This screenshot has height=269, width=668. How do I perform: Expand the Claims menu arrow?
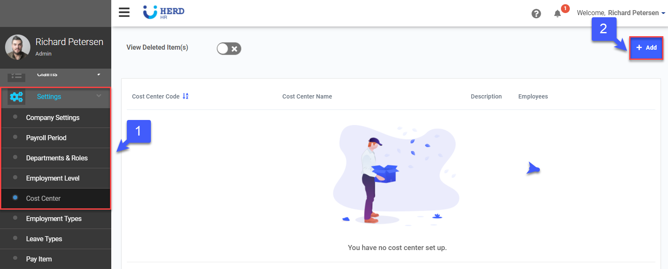pyautogui.click(x=99, y=75)
